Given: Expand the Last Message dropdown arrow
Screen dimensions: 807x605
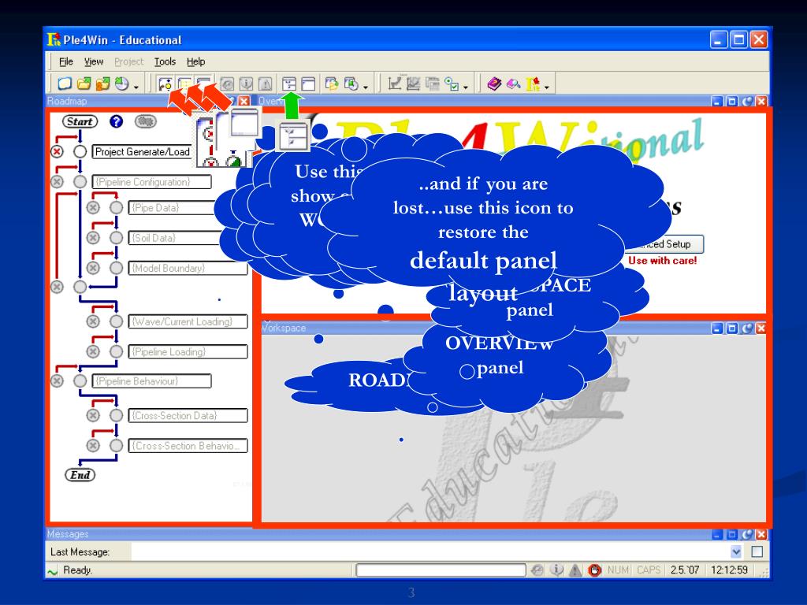Looking at the screenshot, I should click(x=736, y=551).
